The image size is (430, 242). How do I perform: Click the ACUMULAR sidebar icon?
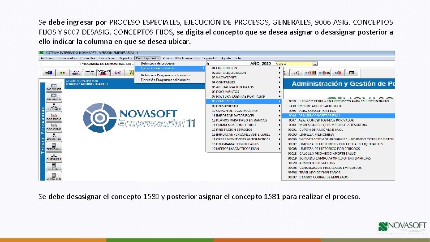click(x=54, y=137)
